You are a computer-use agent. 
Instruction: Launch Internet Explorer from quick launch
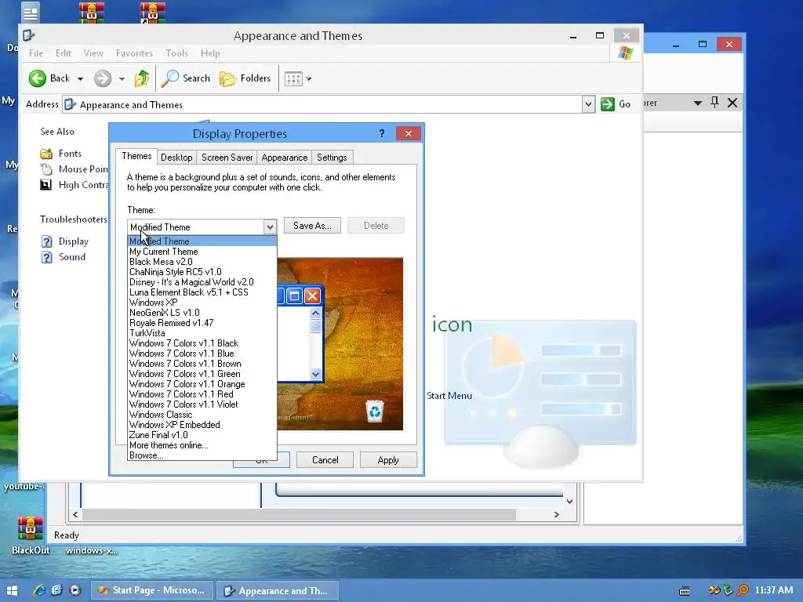coord(39,590)
